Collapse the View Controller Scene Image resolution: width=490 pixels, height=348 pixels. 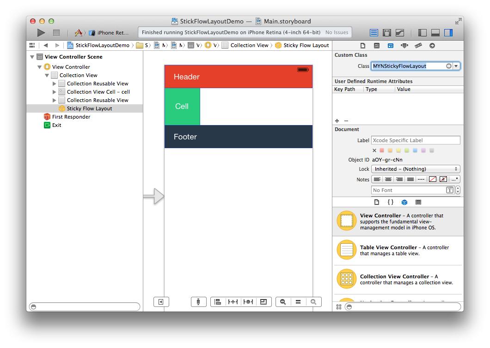coord(32,57)
